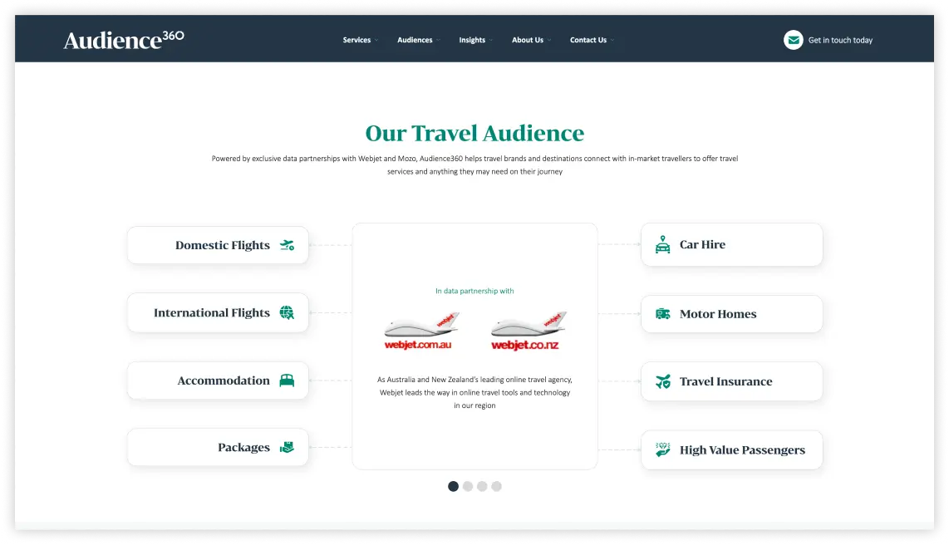Click the Motor Homes van icon
949x545 pixels.
(x=662, y=313)
